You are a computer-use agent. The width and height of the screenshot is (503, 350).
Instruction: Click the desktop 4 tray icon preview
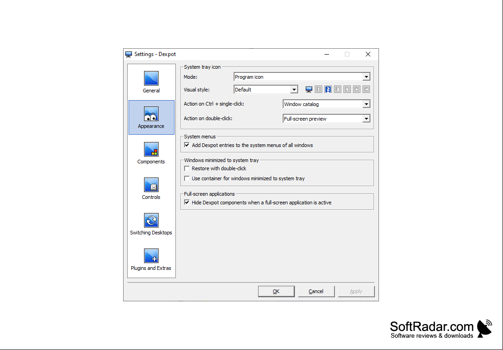point(347,89)
